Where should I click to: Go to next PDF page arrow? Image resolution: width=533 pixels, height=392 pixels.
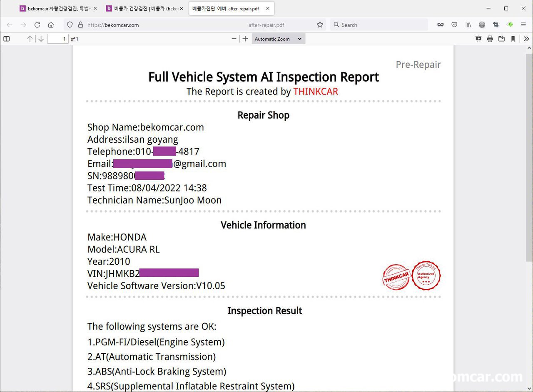tap(41, 39)
